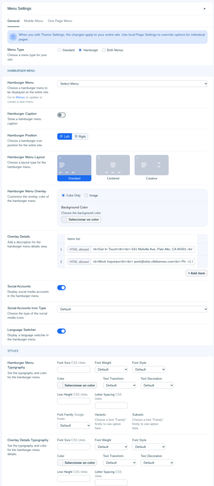Choose the Centered hamburger layout thumbnail
Viewport: 214px width, 486px height.
[x=113, y=168]
